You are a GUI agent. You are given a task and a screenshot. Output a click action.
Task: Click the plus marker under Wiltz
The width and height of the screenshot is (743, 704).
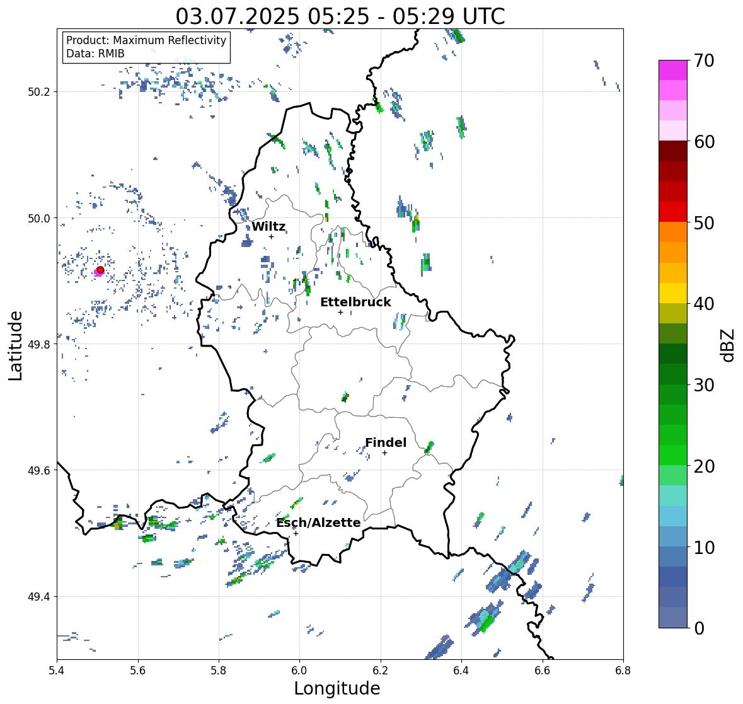pos(271,236)
